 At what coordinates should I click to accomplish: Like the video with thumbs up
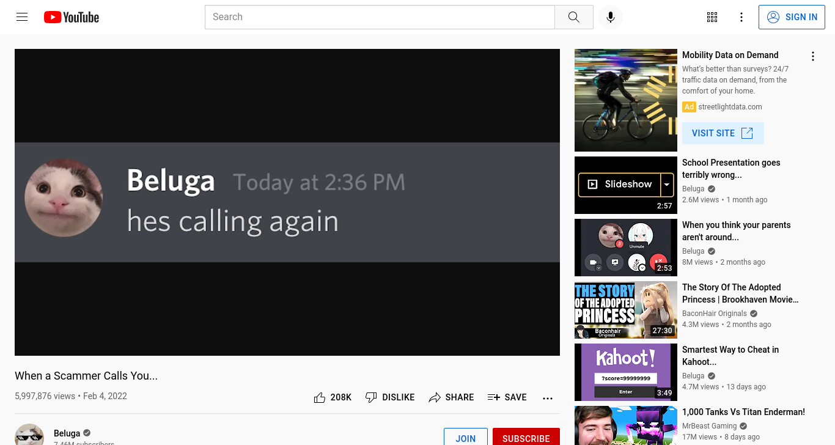pyautogui.click(x=320, y=397)
